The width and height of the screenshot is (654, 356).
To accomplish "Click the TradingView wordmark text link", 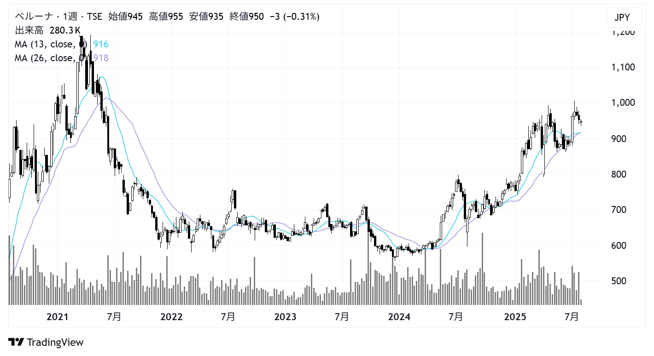I will (x=55, y=342).
